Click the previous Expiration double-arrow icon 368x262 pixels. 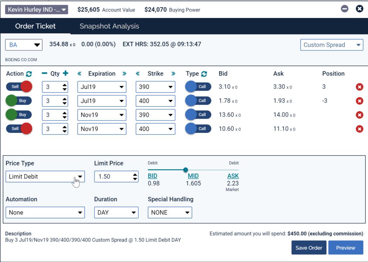tap(80, 74)
